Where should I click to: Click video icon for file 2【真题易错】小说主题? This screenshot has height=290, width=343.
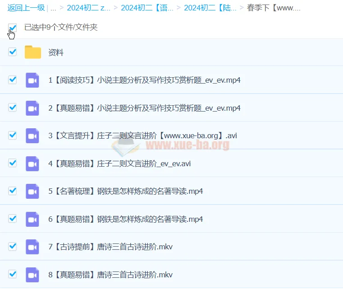(32, 108)
